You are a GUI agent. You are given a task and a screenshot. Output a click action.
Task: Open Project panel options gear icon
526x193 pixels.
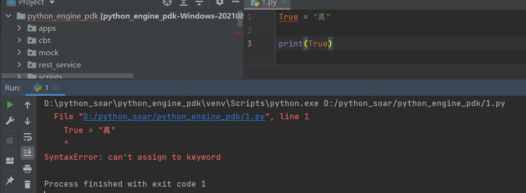pyautogui.click(x=220, y=2)
